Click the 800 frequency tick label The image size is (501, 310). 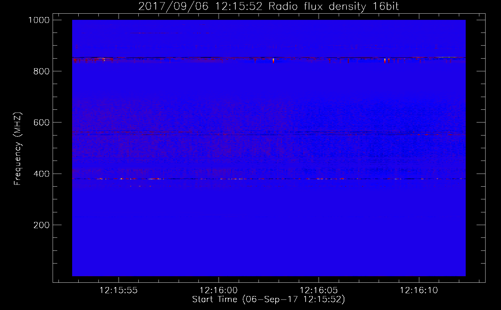point(41,71)
